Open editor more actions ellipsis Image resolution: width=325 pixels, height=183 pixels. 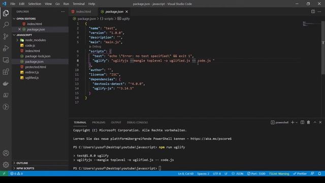coord(319,12)
